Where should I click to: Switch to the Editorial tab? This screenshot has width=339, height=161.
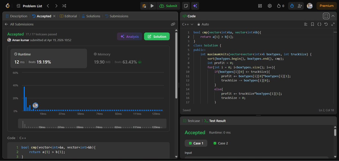[x=68, y=16]
